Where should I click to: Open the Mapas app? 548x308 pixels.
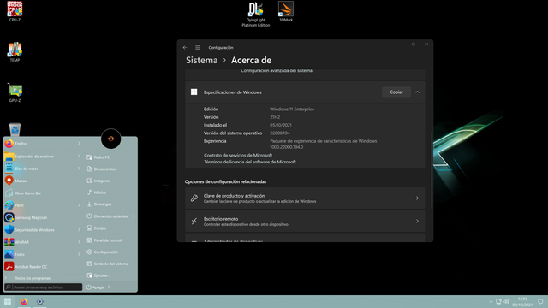pyautogui.click(x=41, y=181)
